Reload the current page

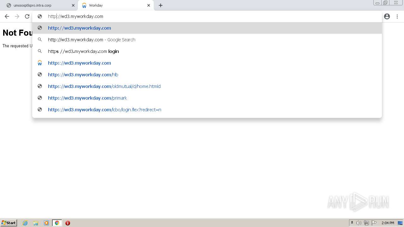click(27, 16)
